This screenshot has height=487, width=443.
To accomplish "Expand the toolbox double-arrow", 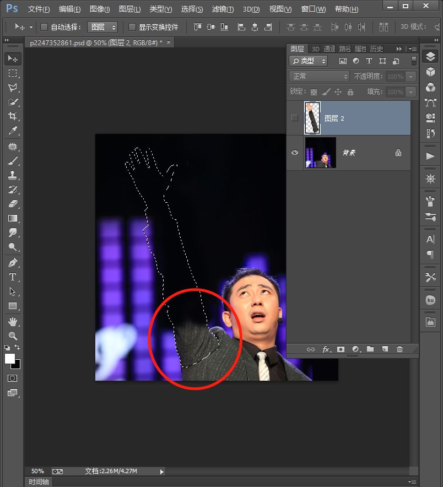I will coord(7,40).
